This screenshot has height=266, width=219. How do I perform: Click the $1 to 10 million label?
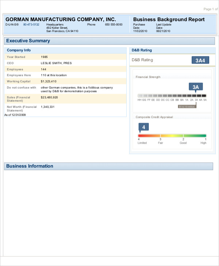pyautogui.click(x=187, y=106)
